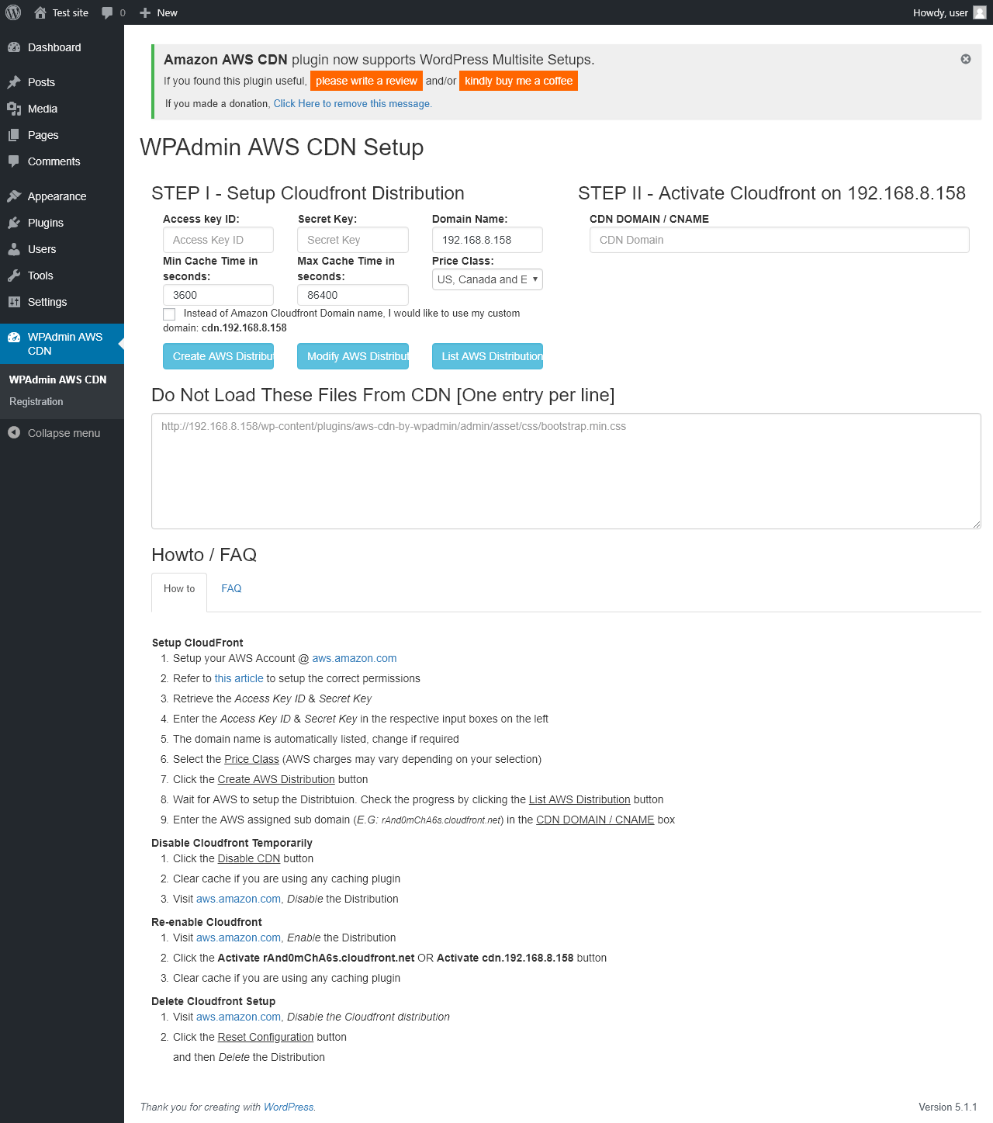The image size is (993, 1123).
Task: Click the Create AWS Distribution button
Action: 218,356
